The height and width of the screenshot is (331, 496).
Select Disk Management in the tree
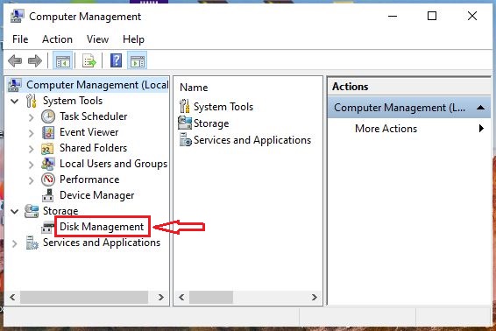pyautogui.click(x=102, y=227)
